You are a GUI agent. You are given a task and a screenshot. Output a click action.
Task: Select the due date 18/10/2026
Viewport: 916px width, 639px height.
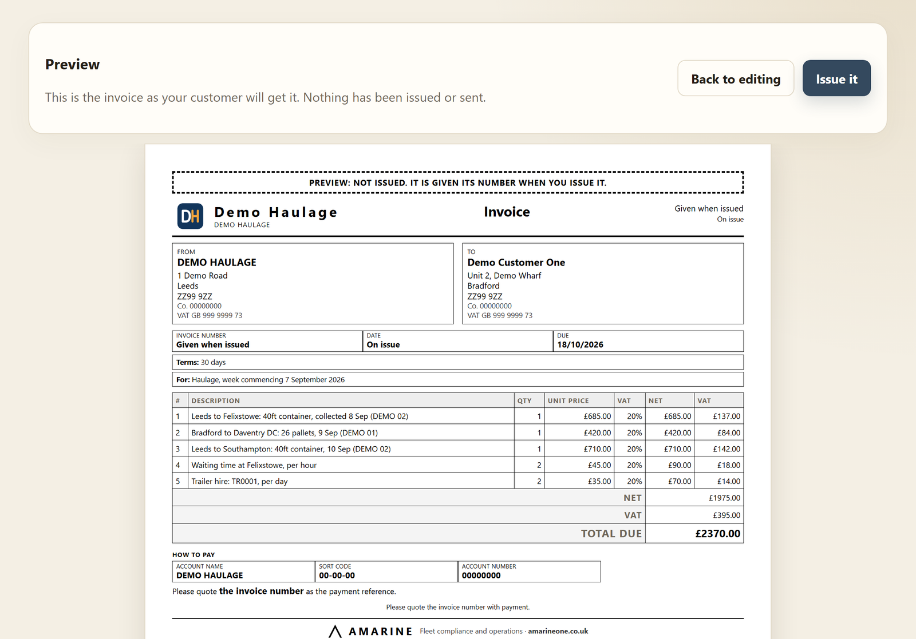point(580,345)
